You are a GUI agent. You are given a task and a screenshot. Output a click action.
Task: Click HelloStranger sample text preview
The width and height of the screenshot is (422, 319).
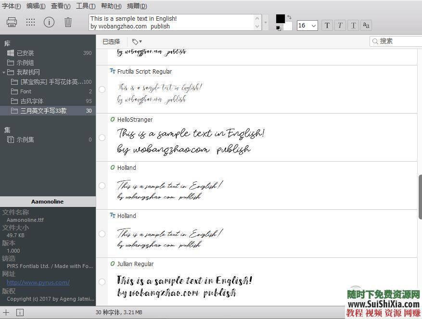click(191, 141)
